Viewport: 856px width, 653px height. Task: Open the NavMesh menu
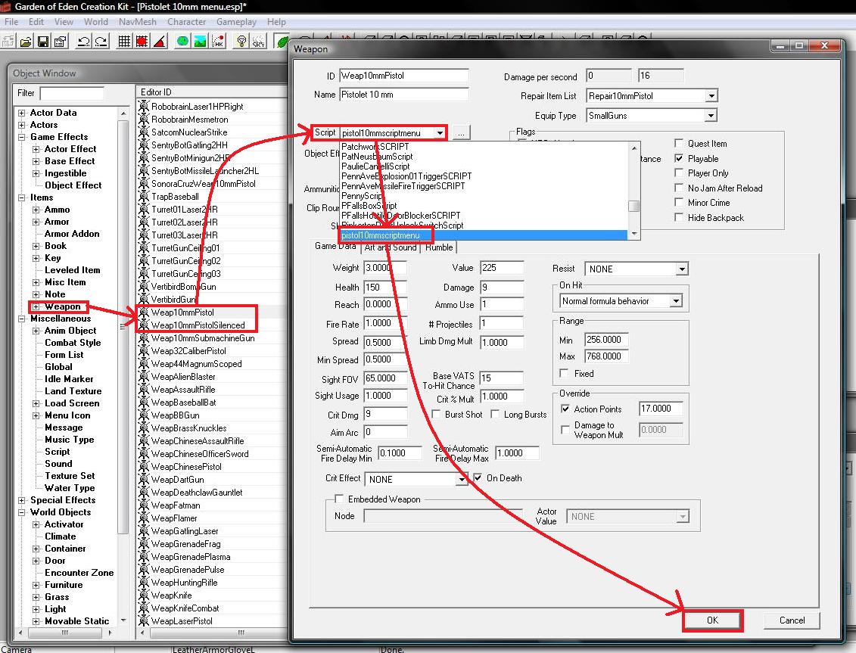tap(138, 22)
